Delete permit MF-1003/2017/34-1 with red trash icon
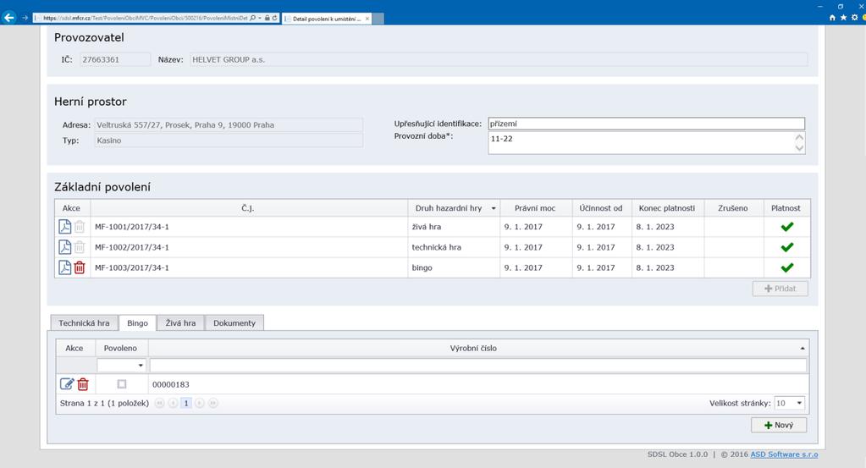 (x=80, y=267)
